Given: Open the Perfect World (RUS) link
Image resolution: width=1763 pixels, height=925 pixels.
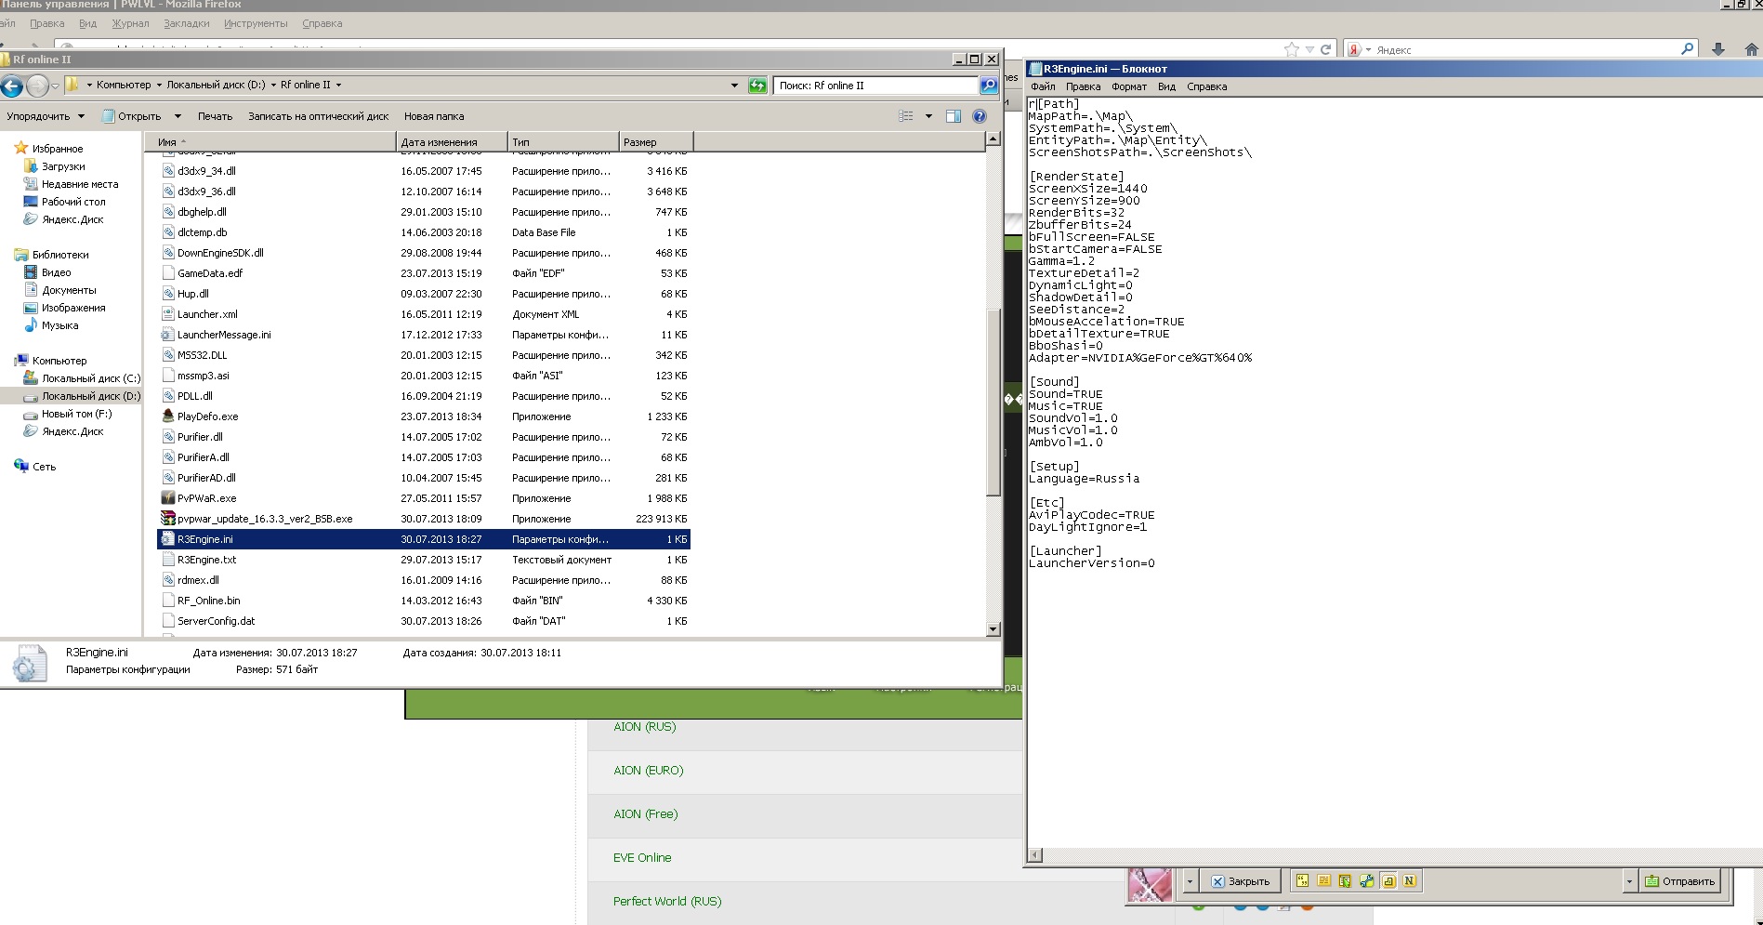Looking at the screenshot, I should pos(667,902).
